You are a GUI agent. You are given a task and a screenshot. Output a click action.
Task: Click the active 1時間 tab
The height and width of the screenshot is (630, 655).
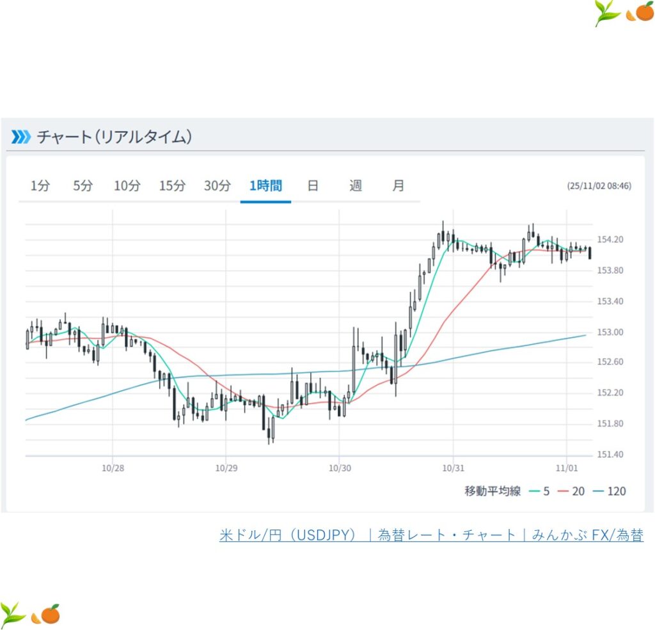coord(265,186)
